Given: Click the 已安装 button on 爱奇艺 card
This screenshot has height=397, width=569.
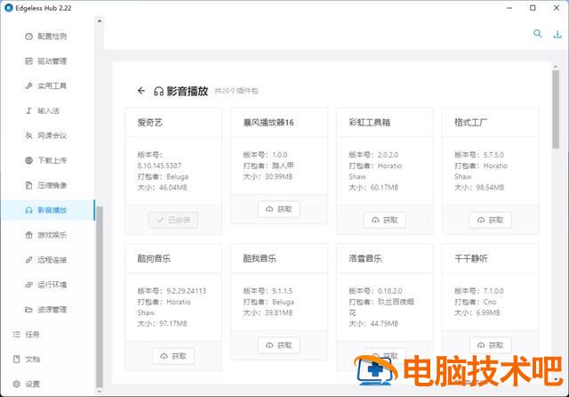Looking at the screenshot, I should [173, 220].
